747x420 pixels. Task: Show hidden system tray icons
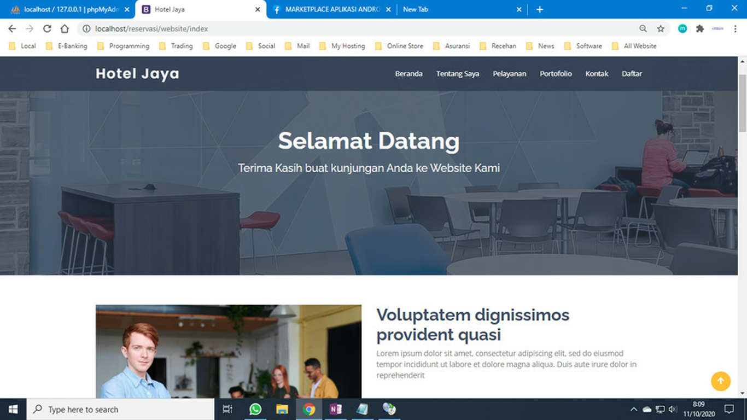634,409
